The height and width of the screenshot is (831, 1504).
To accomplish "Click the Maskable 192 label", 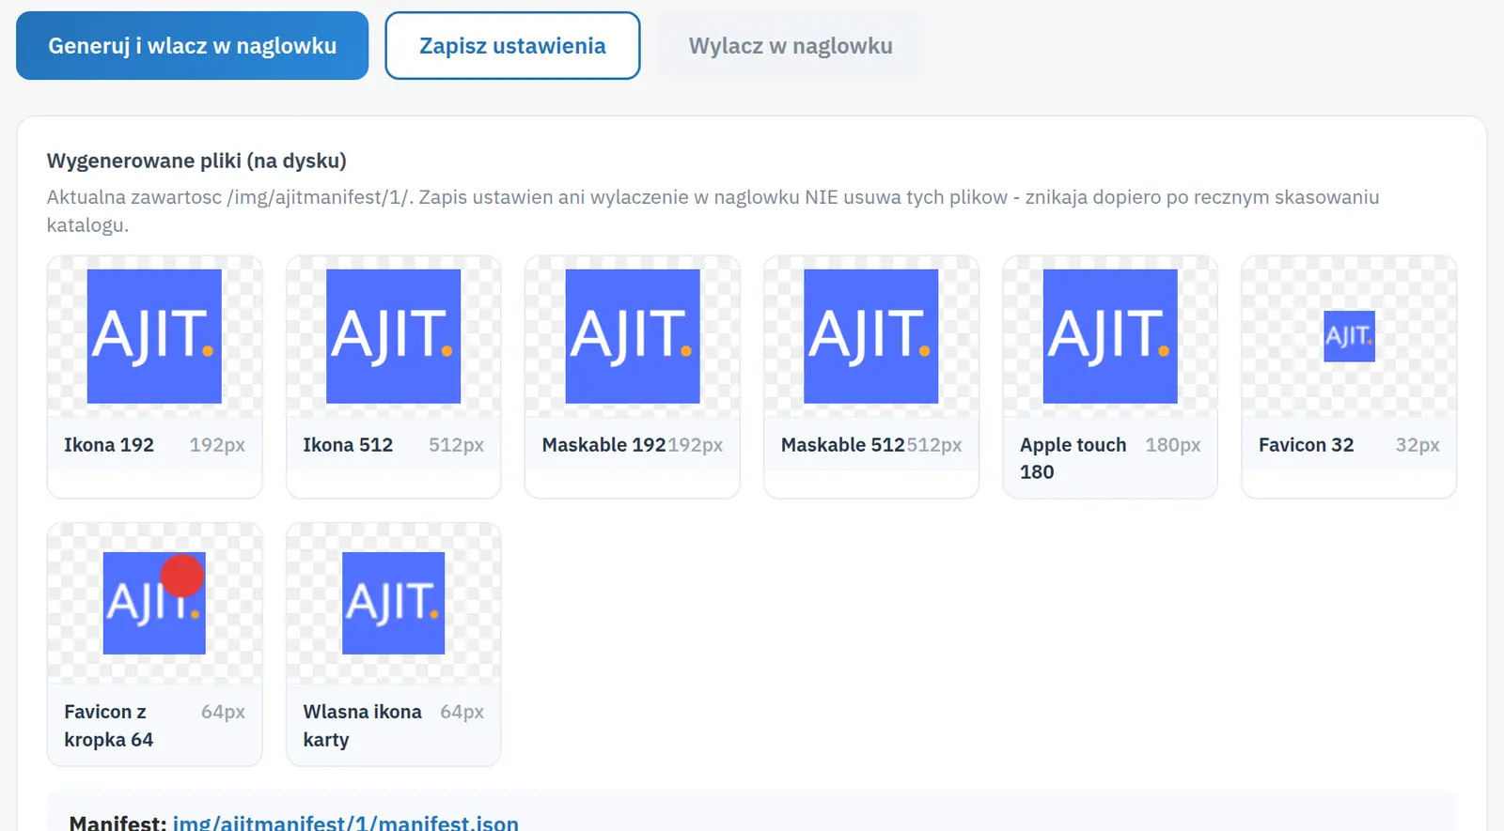I will [603, 445].
